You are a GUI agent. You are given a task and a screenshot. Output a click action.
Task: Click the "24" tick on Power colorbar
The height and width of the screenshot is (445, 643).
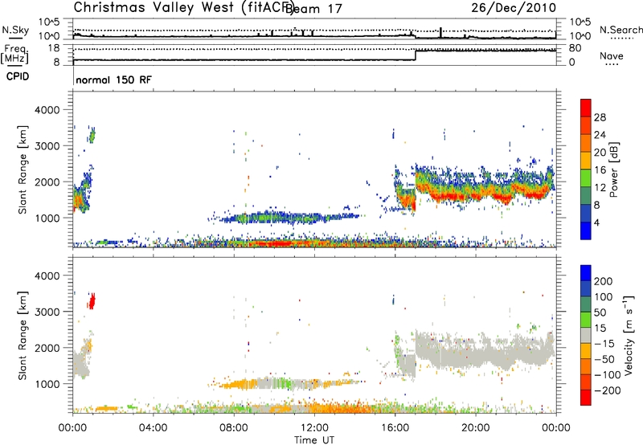[x=600, y=135]
